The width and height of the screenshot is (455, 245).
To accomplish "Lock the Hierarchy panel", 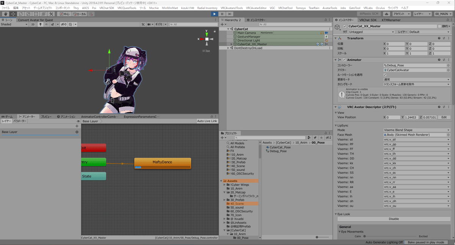I will click(x=325, y=20).
